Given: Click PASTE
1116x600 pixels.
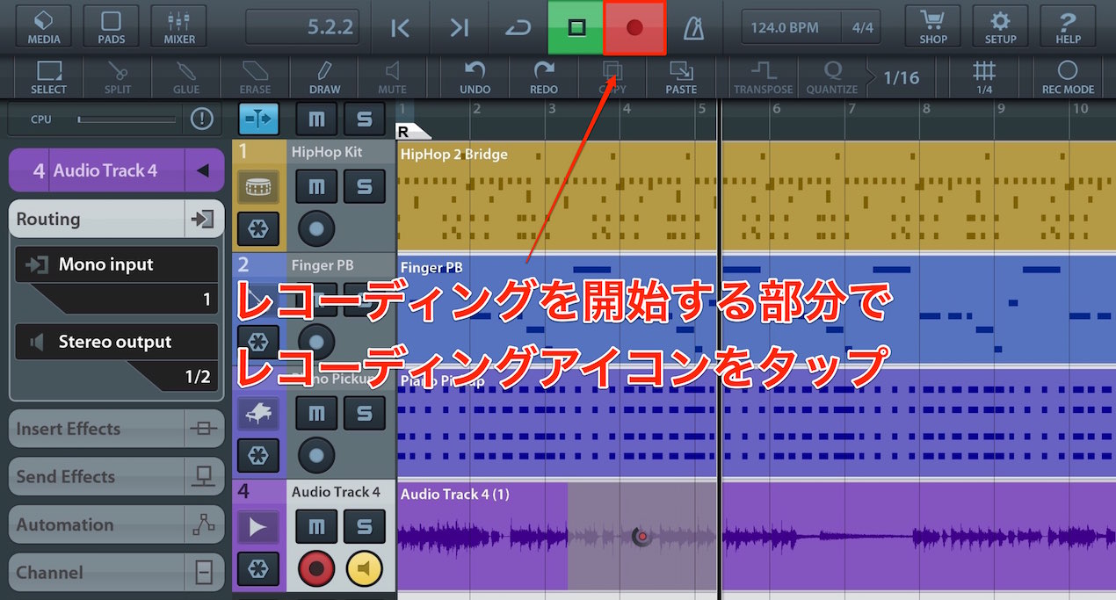Looking at the screenshot, I should tap(681, 77).
